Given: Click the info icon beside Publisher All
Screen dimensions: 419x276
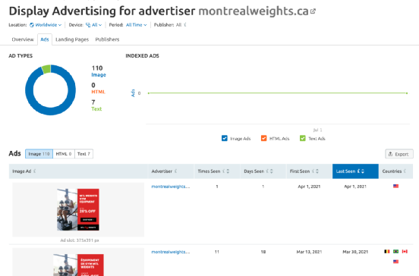Looking at the screenshot, I should [185, 25].
